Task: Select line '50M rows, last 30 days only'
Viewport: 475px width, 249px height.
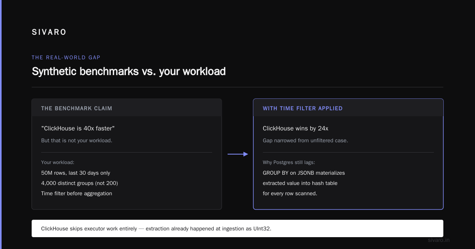Action: pyautogui.click(x=76, y=173)
